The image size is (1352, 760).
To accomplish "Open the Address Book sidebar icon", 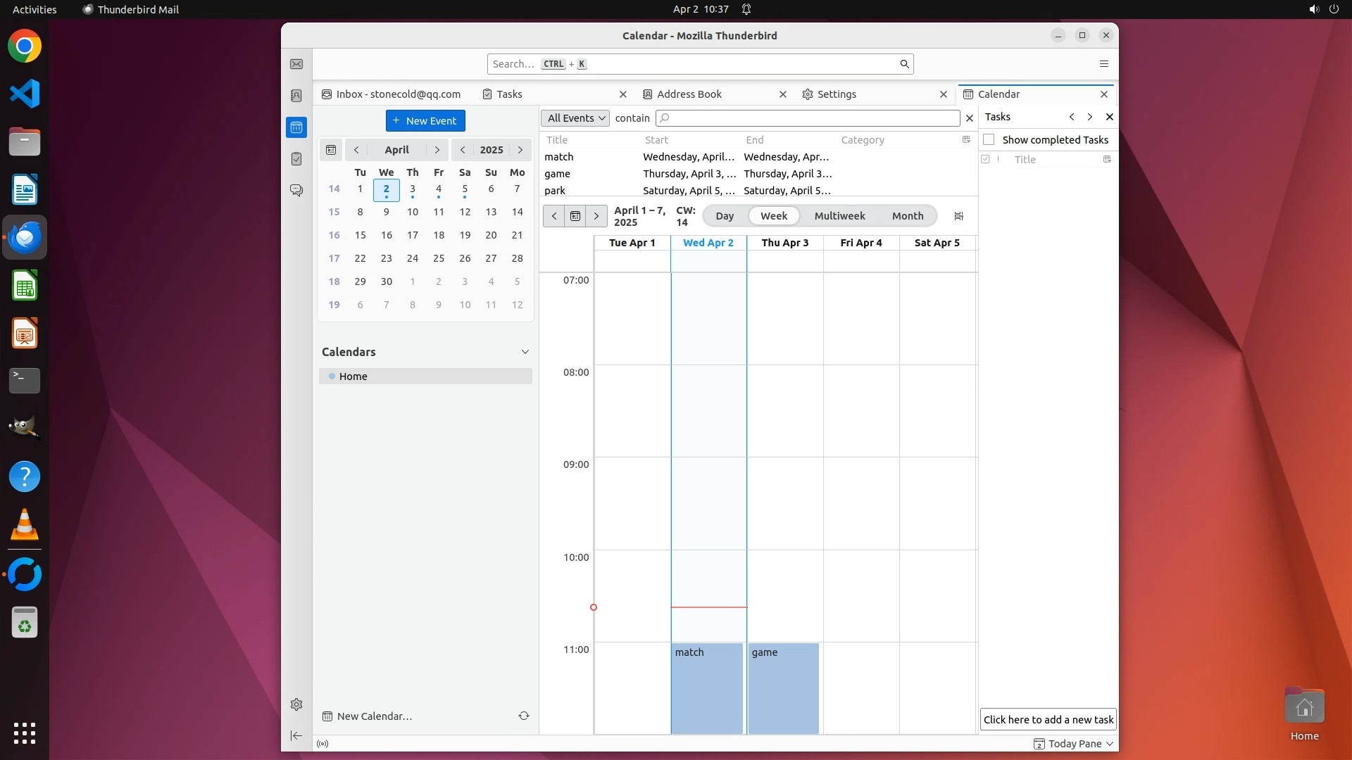I will tap(296, 96).
